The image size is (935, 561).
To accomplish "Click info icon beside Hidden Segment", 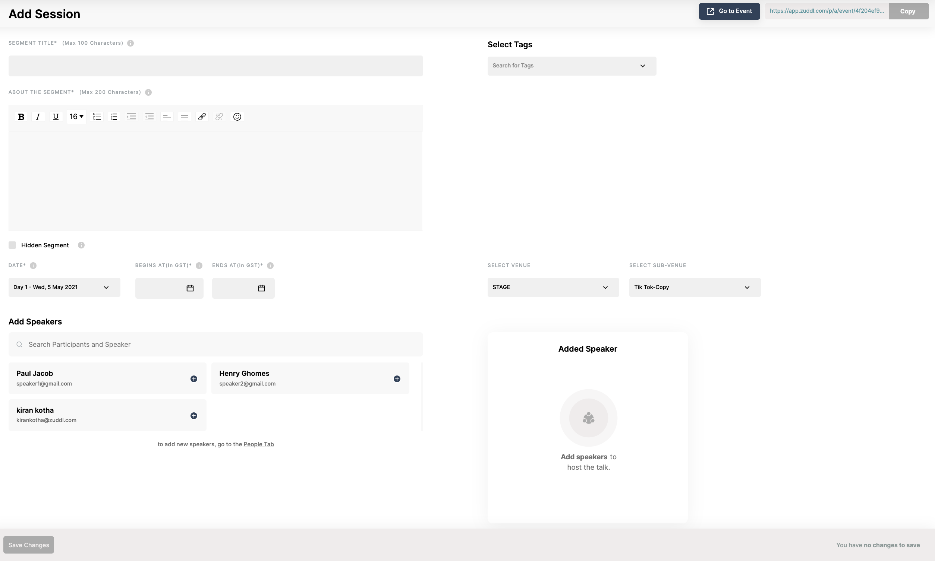I will tap(81, 245).
